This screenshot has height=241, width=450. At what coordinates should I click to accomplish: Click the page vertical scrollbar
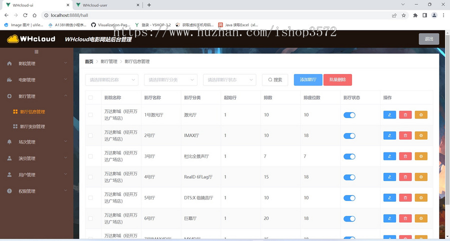tap(447, 119)
